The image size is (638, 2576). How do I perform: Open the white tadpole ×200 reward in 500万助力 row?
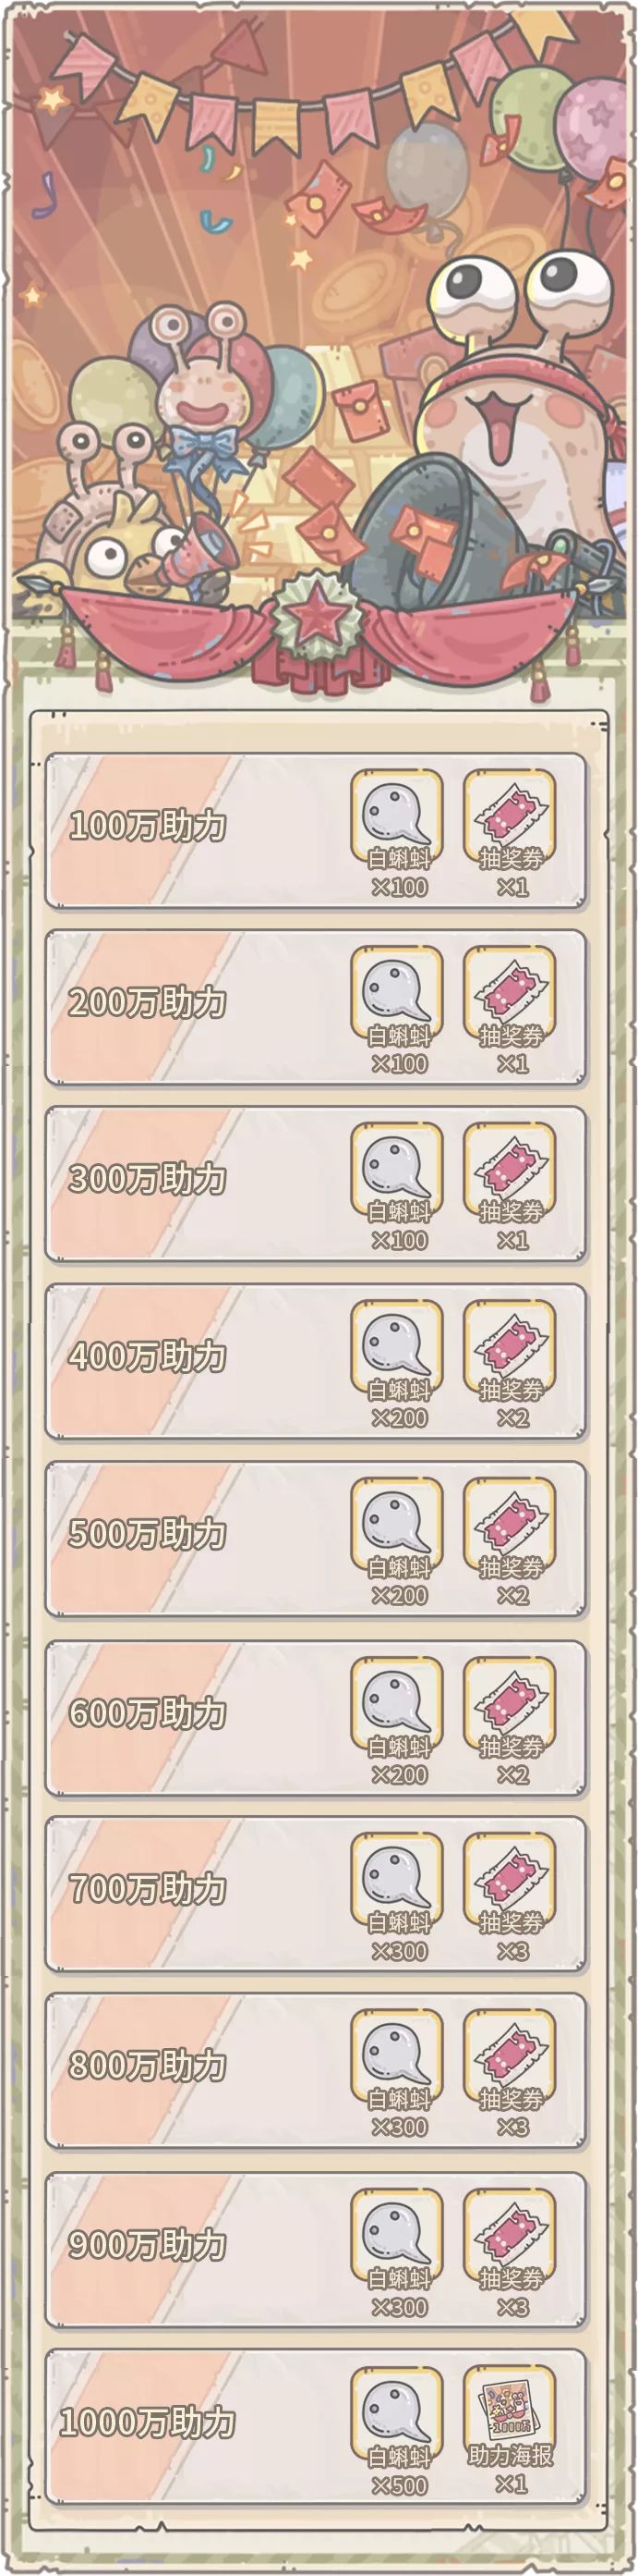(396, 1527)
